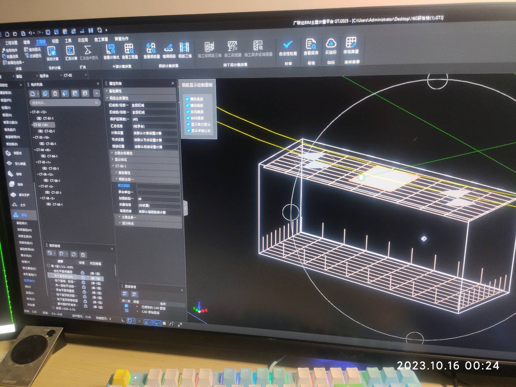This screenshot has width=516, height=387.
Task: Click the 拾取构件 button
Action: point(10,51)
